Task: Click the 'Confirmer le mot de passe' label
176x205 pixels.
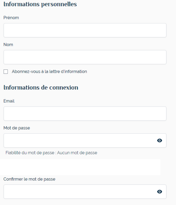Action: click(x=29, y=179)
